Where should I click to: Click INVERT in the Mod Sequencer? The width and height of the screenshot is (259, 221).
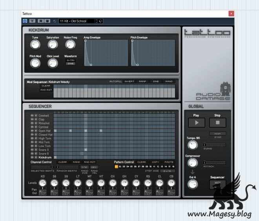129,82
